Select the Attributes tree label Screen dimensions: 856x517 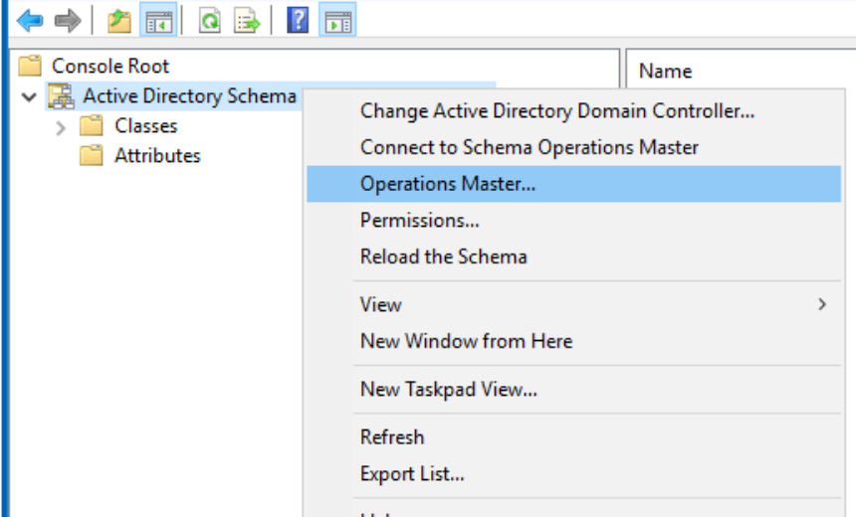(x=158, y=156)
